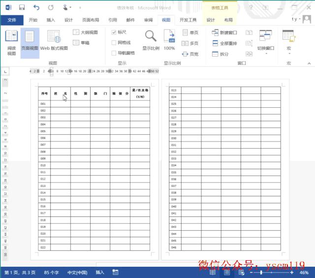The height and width of the screenshot is (278, 315).
Task: Click the touch/mouse mode icon
Action: tap(65, 8)
